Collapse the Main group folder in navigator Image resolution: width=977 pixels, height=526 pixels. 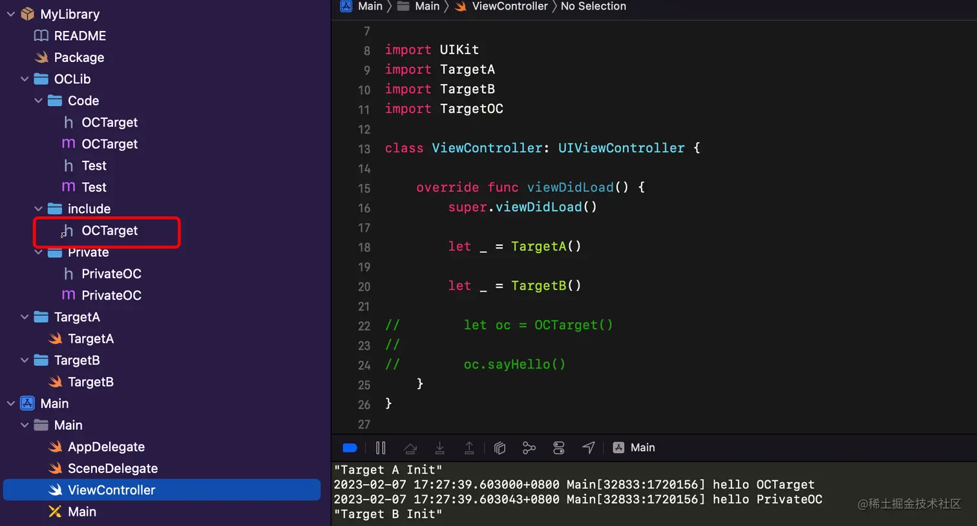[25, 425]
